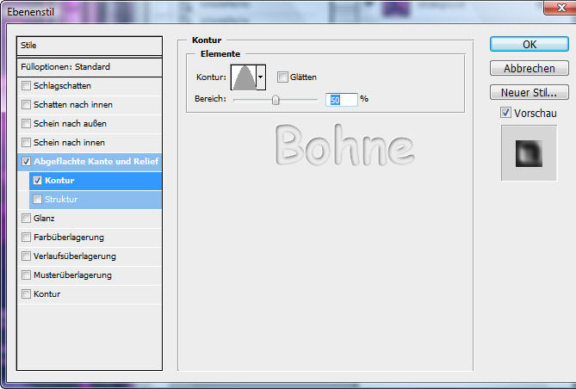This screenshot has height=389, width=576.
Task: Enable the bottom Kontur stroke checkbox
Action: (x=26, y=293)
